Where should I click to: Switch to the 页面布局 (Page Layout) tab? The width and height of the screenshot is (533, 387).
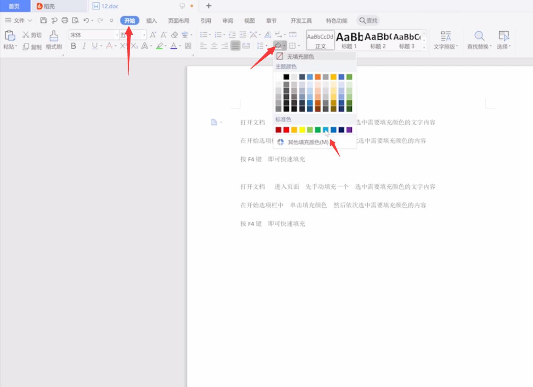tap(179, 21)
